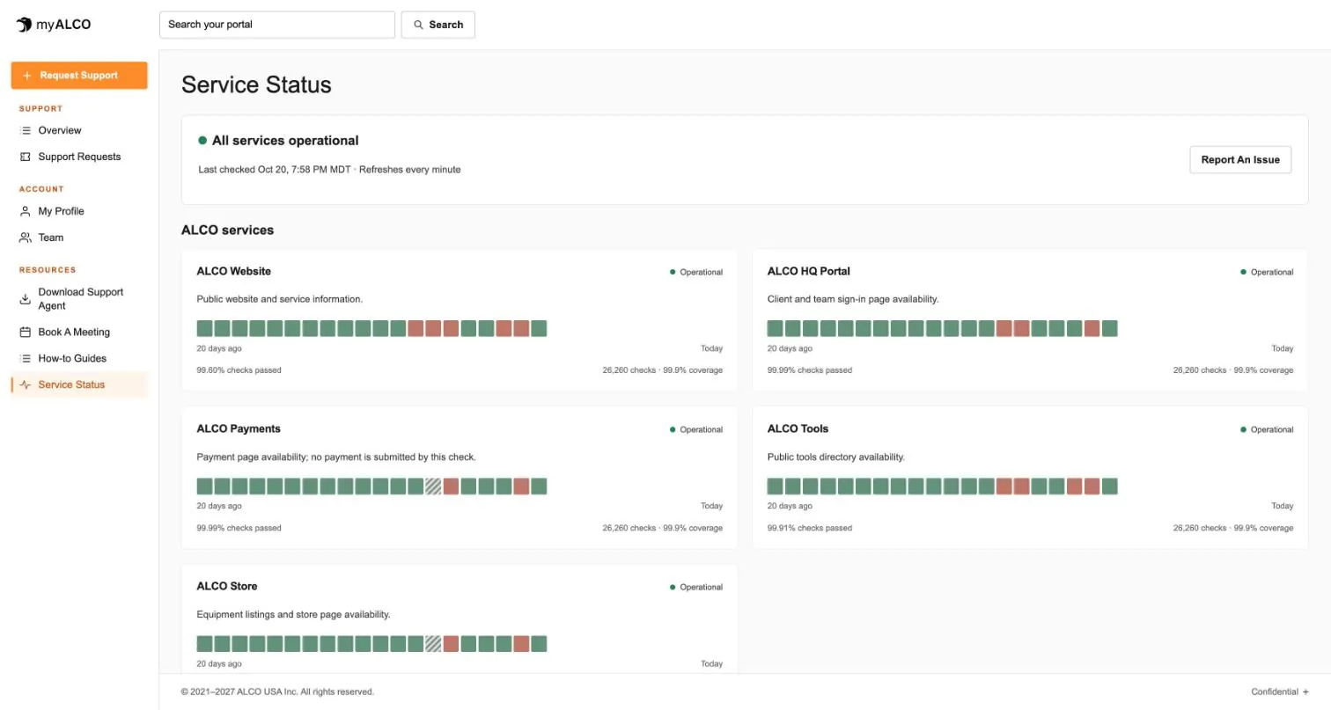Viewport: 1331px width, 710px height.
Task: Select the Service Status pulse icon
Action: tap(26, 385)
